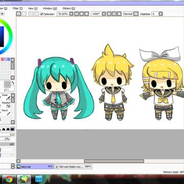Click the flip icon right of Normal

coord(136,14)
